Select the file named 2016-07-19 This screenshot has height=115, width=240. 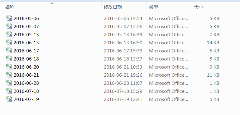coord(26,99)
